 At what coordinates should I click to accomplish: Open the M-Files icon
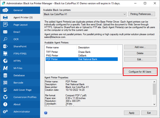5,68
